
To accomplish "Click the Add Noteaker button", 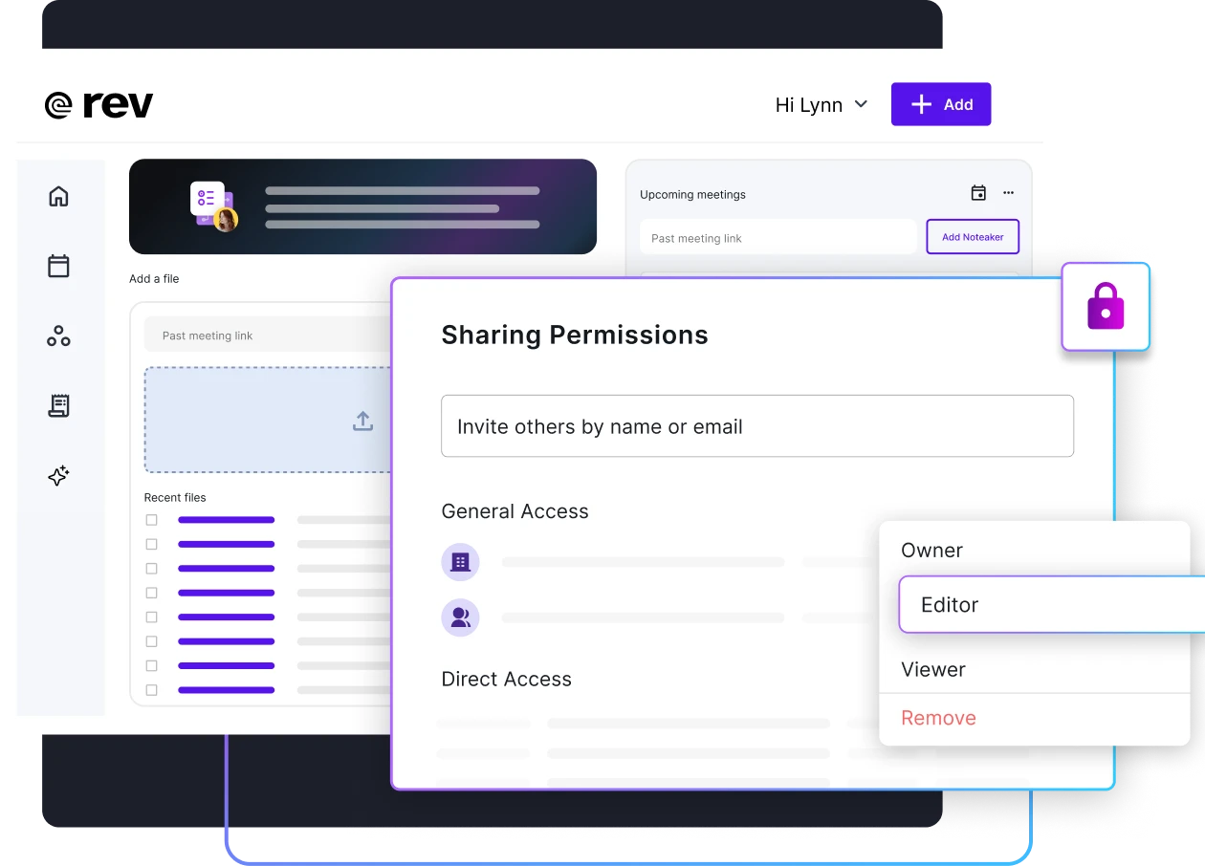I will pyautogui.click(x=973, y=236).
